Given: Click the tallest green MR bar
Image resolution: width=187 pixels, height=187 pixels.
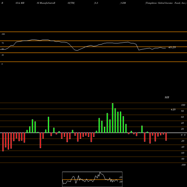Looking at the screenshot, I should click(113, 118).
